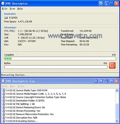Close the DVD Decrypter main window

[117, 4]
